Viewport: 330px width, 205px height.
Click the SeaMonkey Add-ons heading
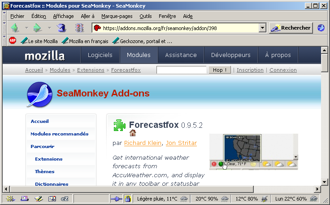(103, 93)
